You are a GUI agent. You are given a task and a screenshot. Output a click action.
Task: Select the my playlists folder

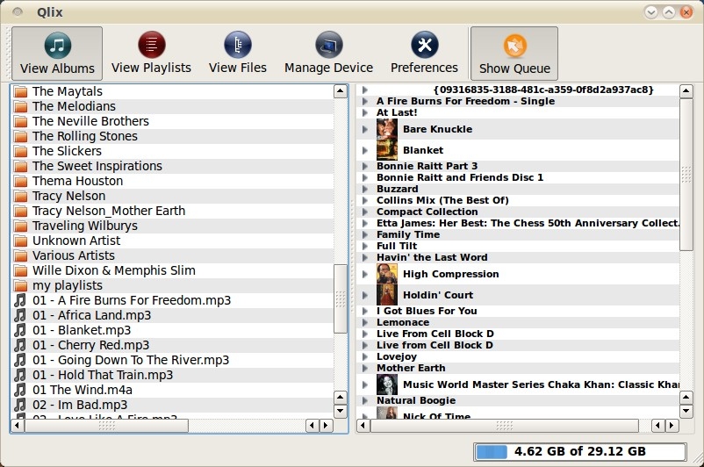[x=68, y=285]
